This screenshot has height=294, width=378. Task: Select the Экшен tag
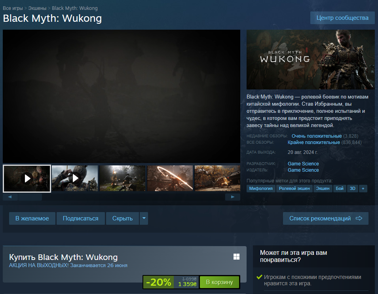coord(323,188)
